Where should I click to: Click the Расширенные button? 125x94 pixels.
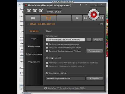pos(95,51)
